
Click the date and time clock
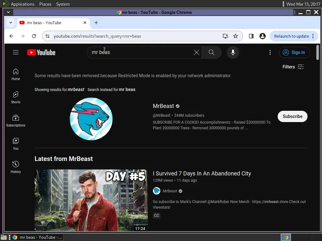point(303,4)
